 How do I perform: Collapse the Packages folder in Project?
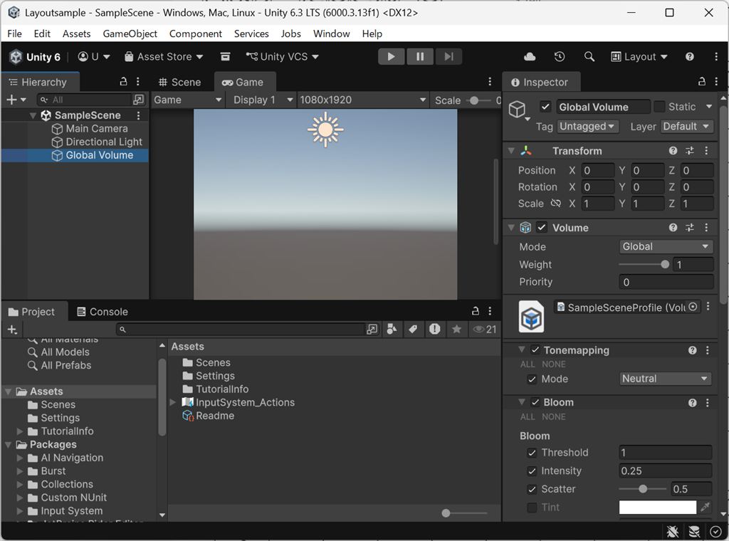[7, 444]
